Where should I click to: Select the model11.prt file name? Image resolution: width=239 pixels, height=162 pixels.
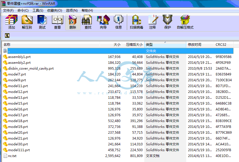click(x=18, y=86)
